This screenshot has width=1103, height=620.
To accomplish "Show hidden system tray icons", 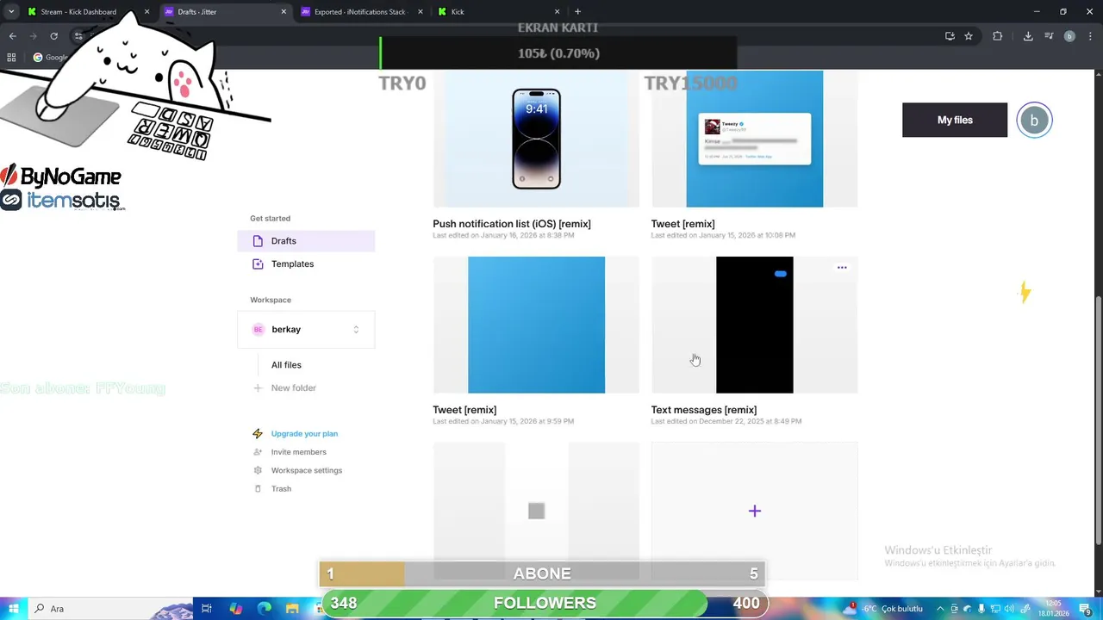I will (940, 609).
